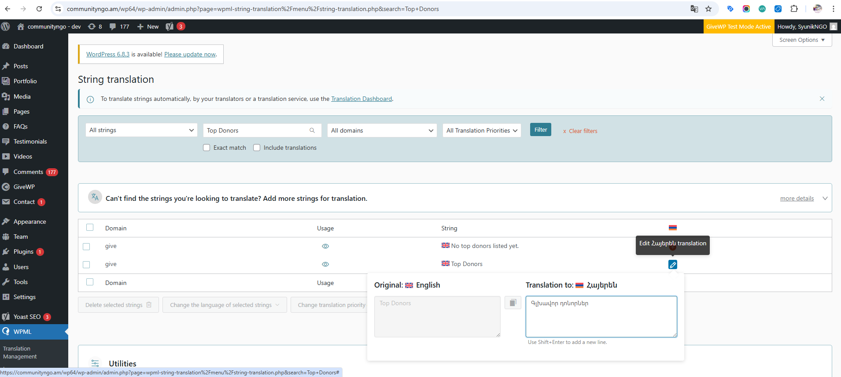This screenshot has height=377, width=841.
Task: Select the Top Donors row checkbox
Action: [87, 265]
